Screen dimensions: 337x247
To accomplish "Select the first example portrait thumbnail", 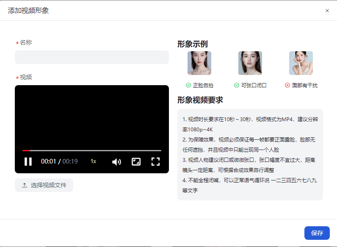I will (199, 63).
